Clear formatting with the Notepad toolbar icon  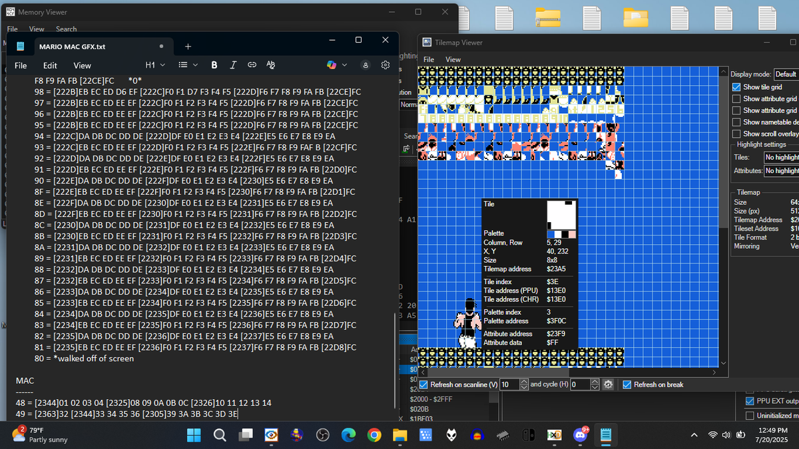click(x=270, y=65)
